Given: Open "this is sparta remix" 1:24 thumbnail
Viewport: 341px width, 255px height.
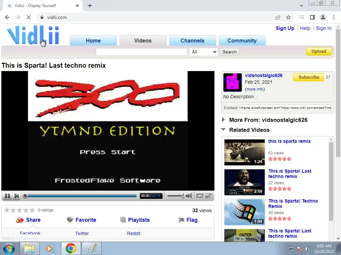Looking at the screenshot, I should (x=244, y=152).
